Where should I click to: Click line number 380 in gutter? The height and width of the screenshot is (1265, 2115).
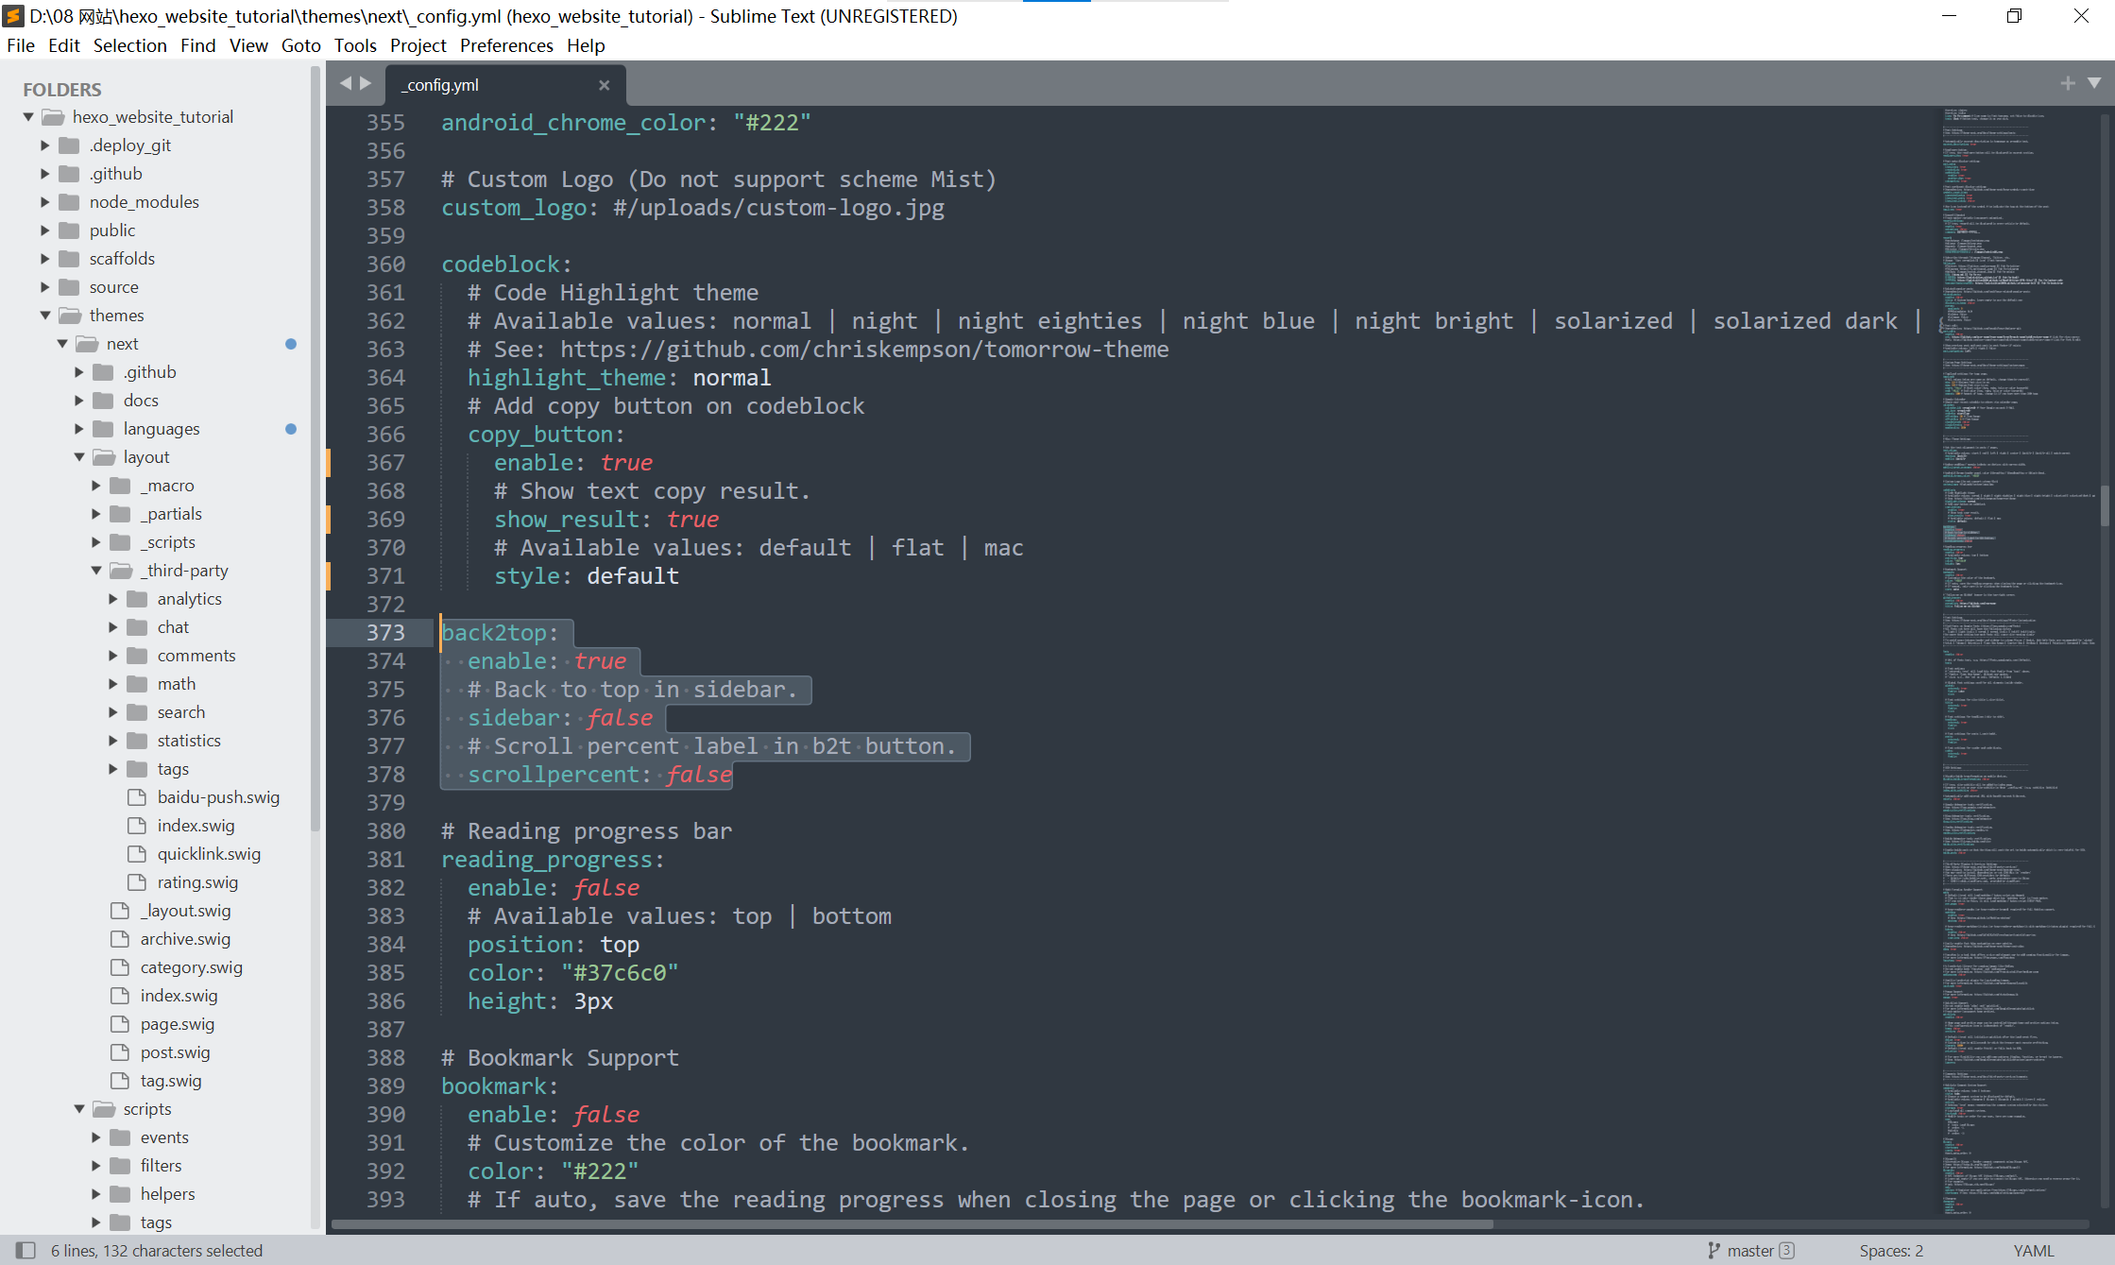click(385, 830)
